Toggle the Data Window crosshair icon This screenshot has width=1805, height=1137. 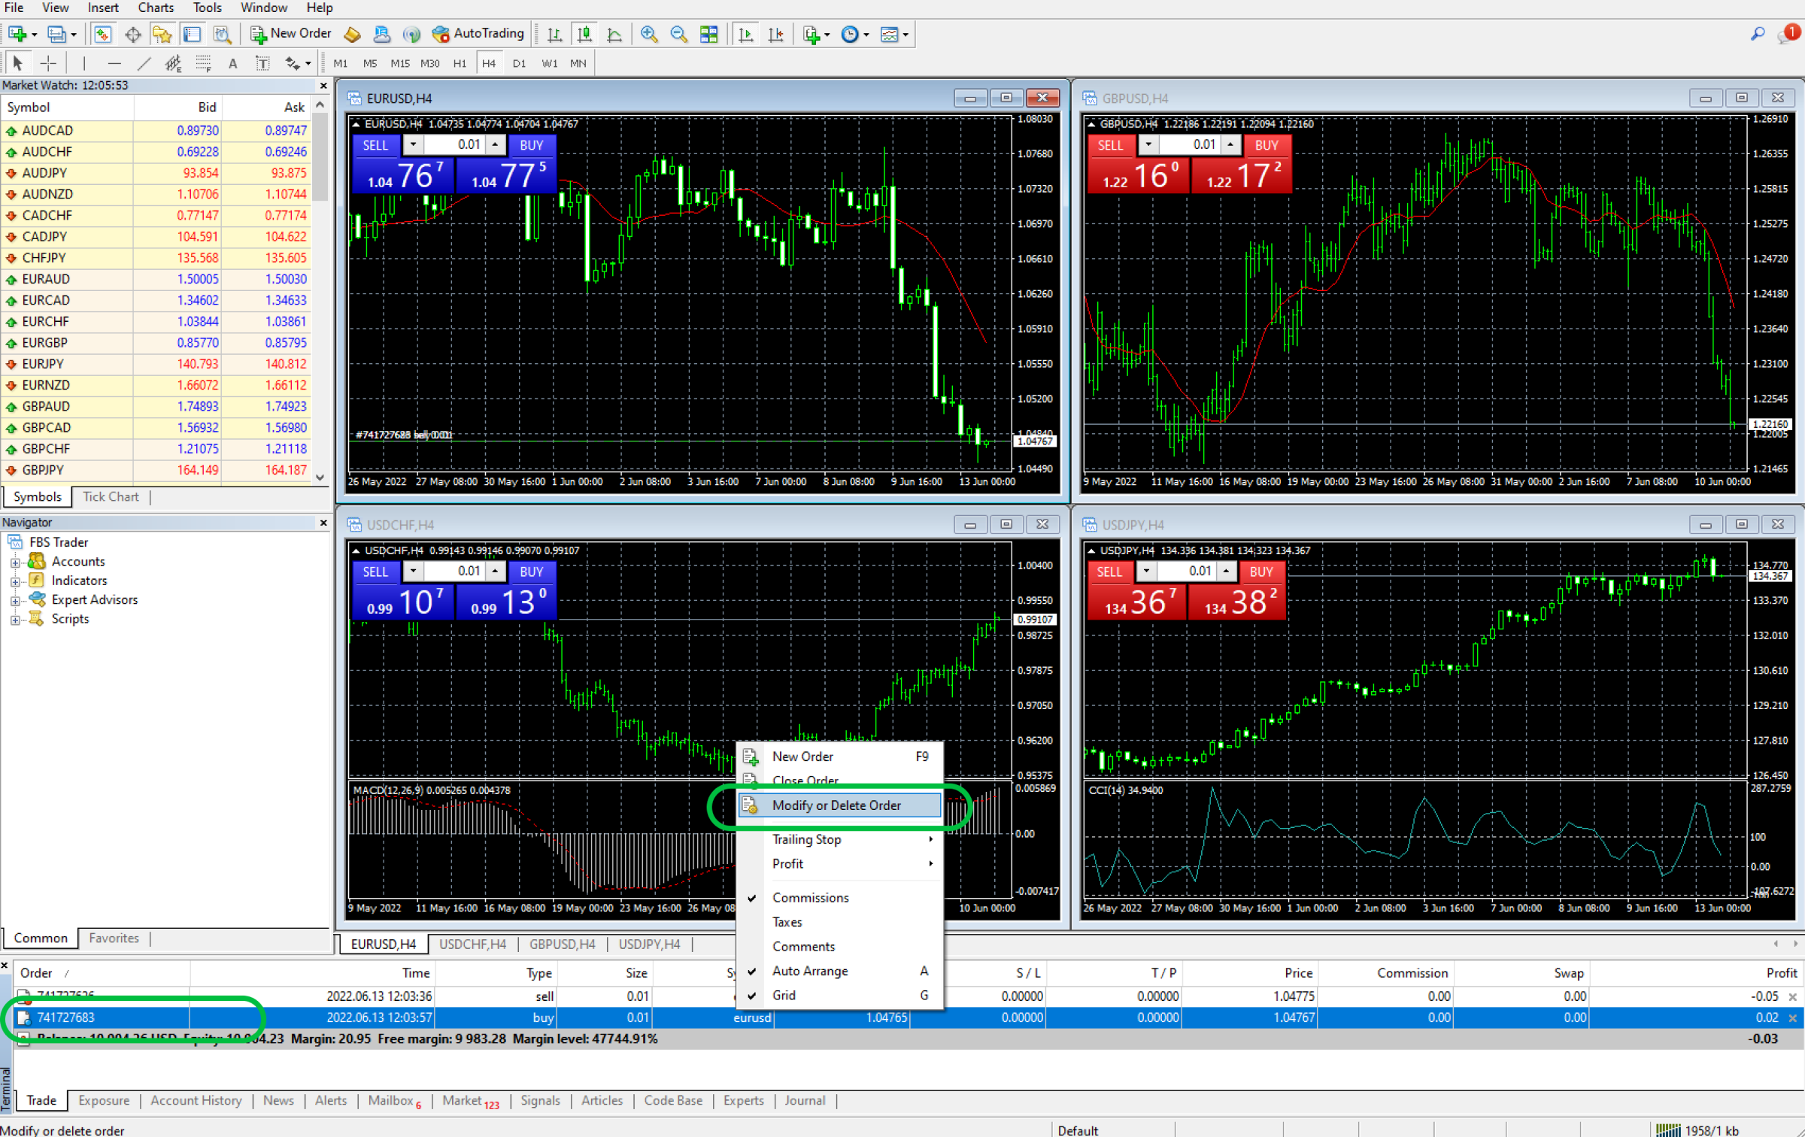(x=132, y=34)
